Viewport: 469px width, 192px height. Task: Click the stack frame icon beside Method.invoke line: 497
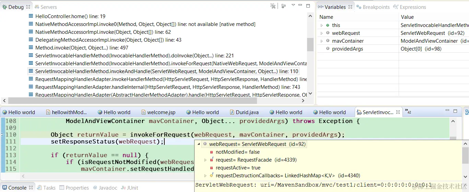click(31, 48)
